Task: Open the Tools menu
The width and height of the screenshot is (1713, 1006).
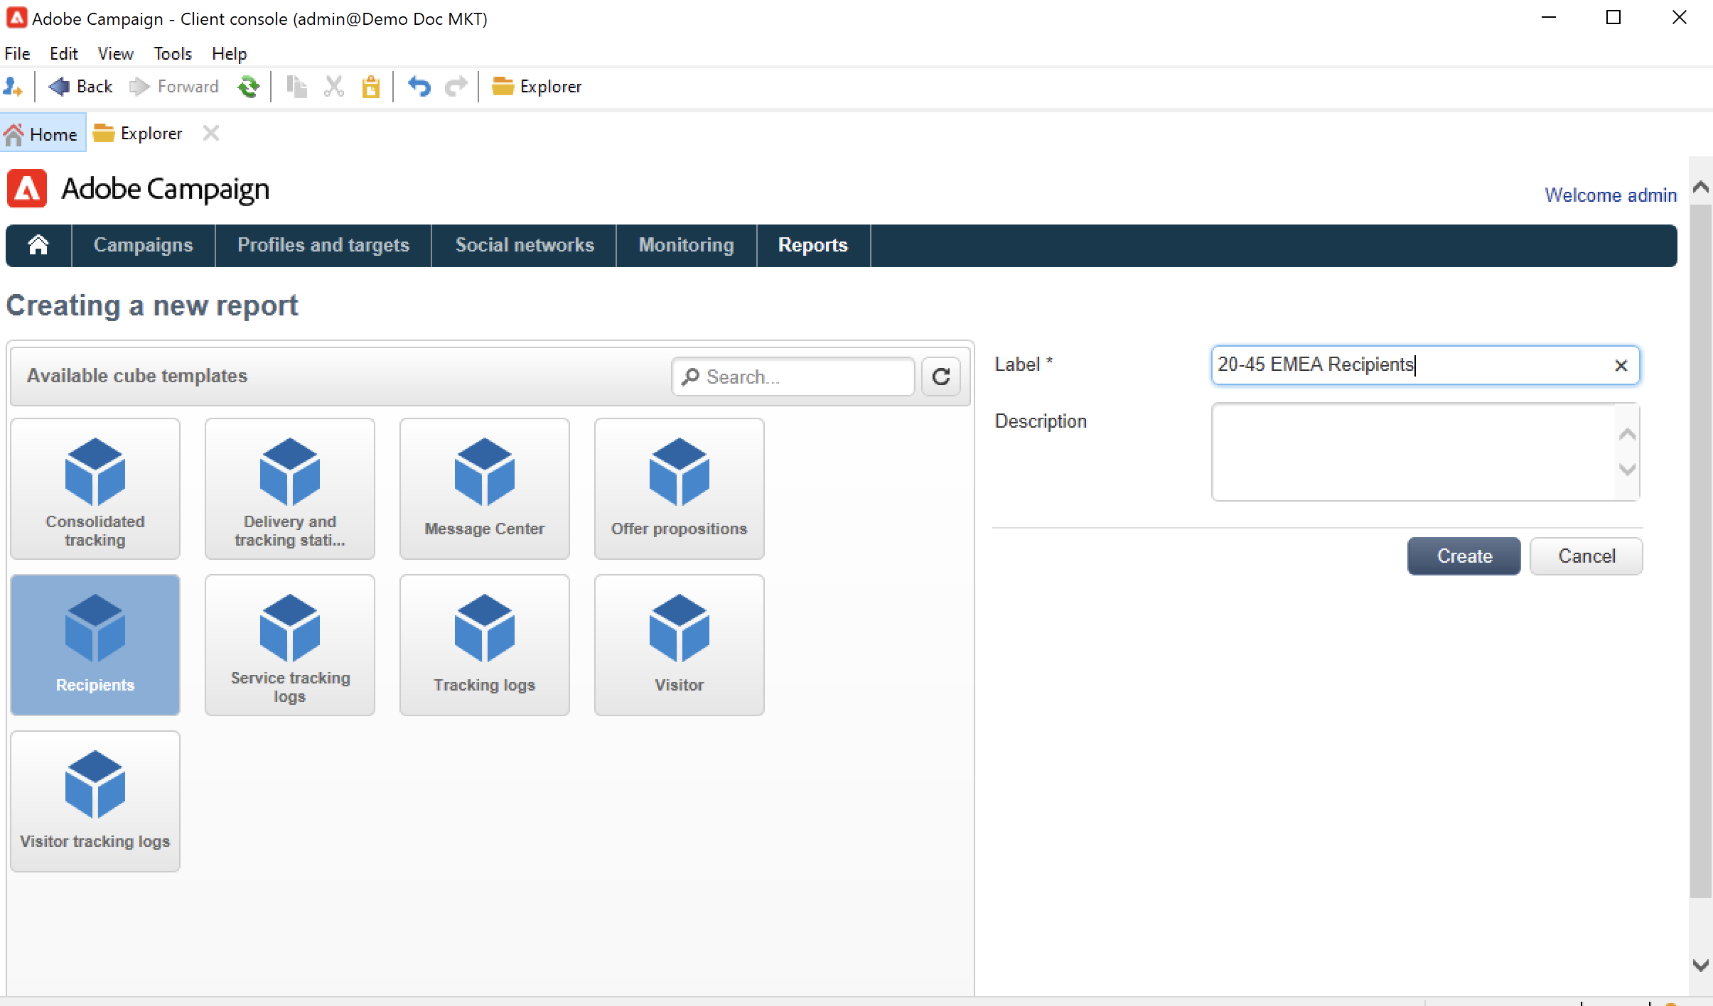Action: click(173, 53)
